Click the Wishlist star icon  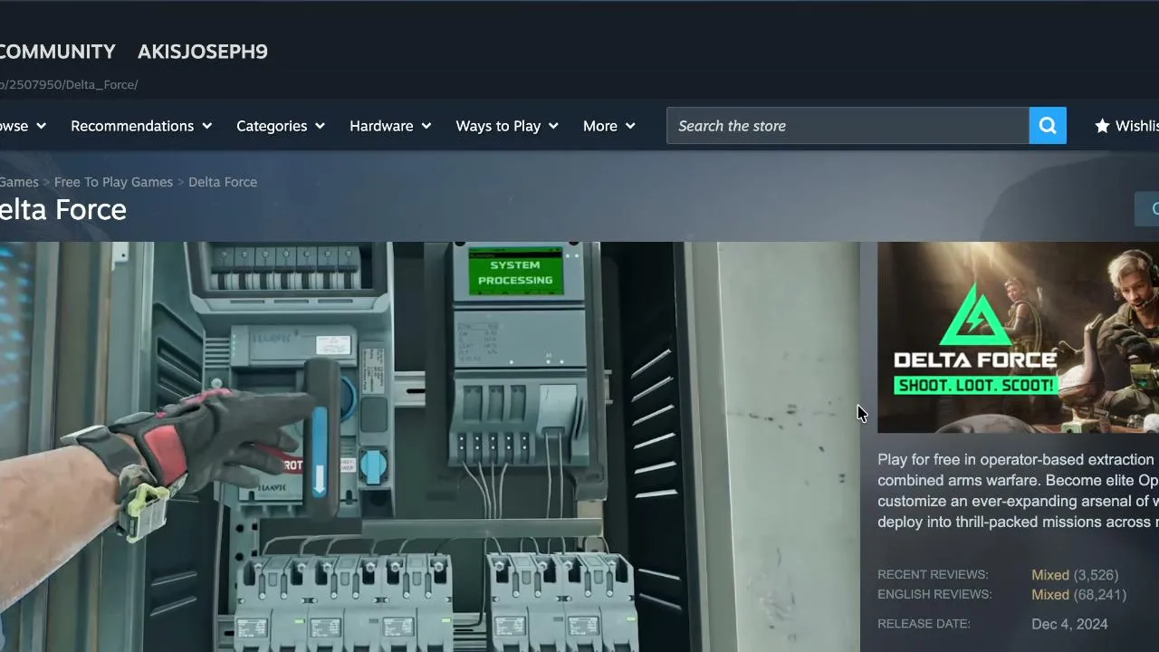[x=1102, y=126]
